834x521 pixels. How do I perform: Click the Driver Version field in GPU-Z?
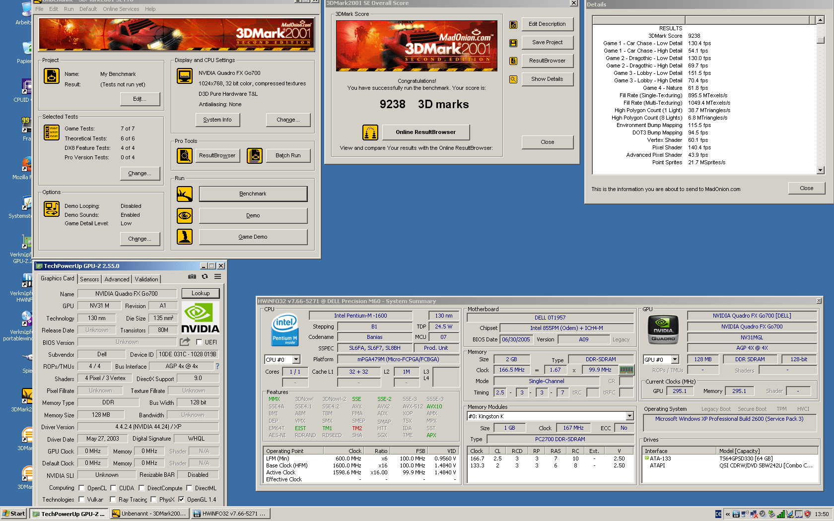(148, 427)
